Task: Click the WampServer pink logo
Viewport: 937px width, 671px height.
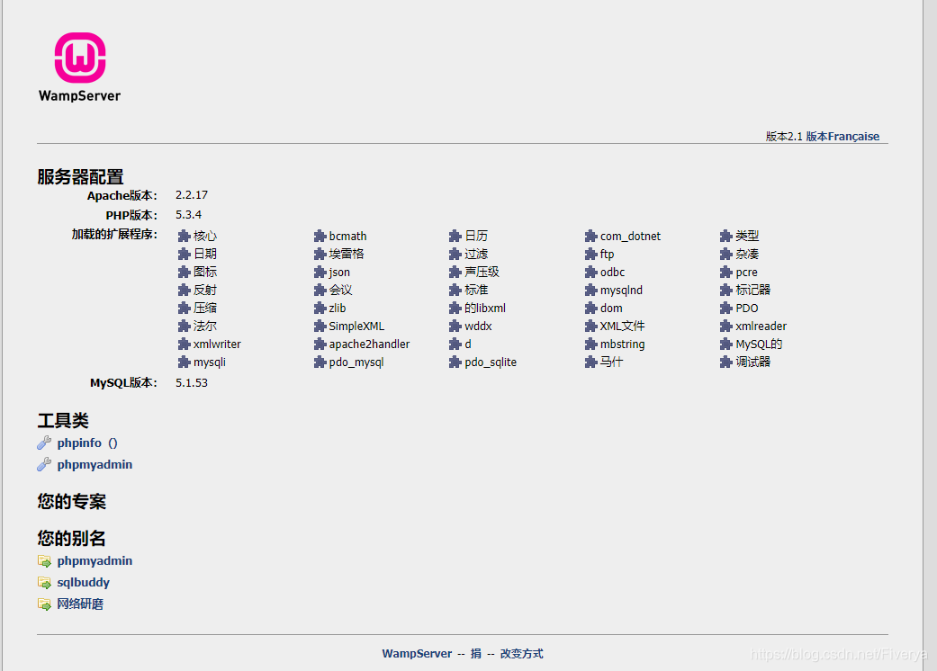Action: (x=80, y=58)
